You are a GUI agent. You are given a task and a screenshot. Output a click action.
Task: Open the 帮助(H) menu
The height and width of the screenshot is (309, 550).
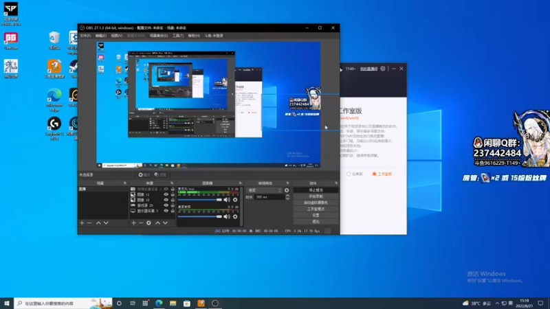coord(194,36)
